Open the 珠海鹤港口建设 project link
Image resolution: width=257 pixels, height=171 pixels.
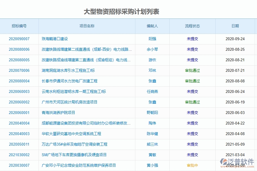pos(55,39)
